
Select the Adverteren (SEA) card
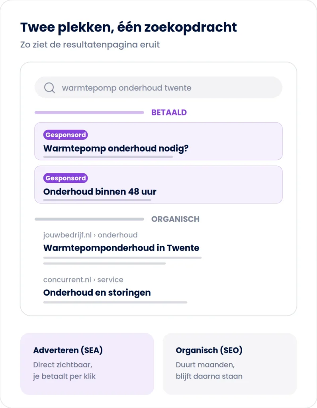[x=87, y=364]
